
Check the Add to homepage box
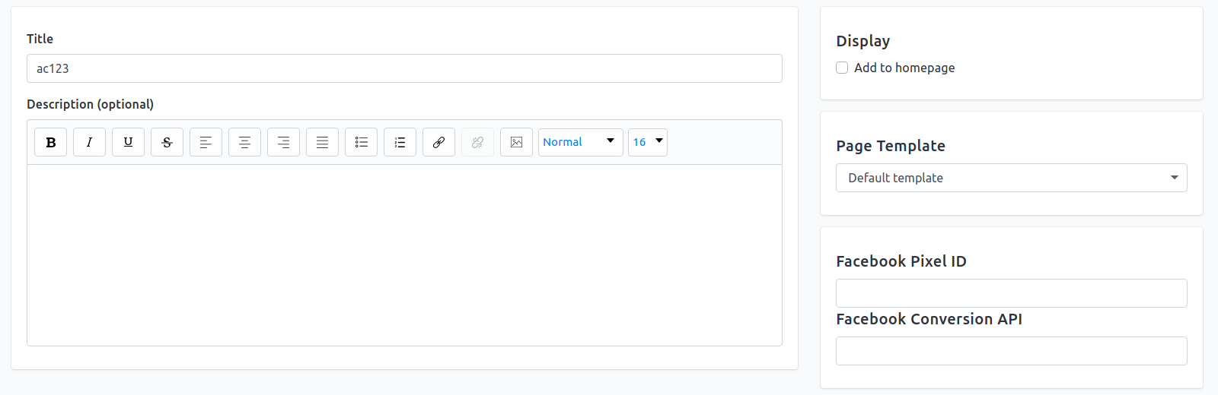click(842, 68)
